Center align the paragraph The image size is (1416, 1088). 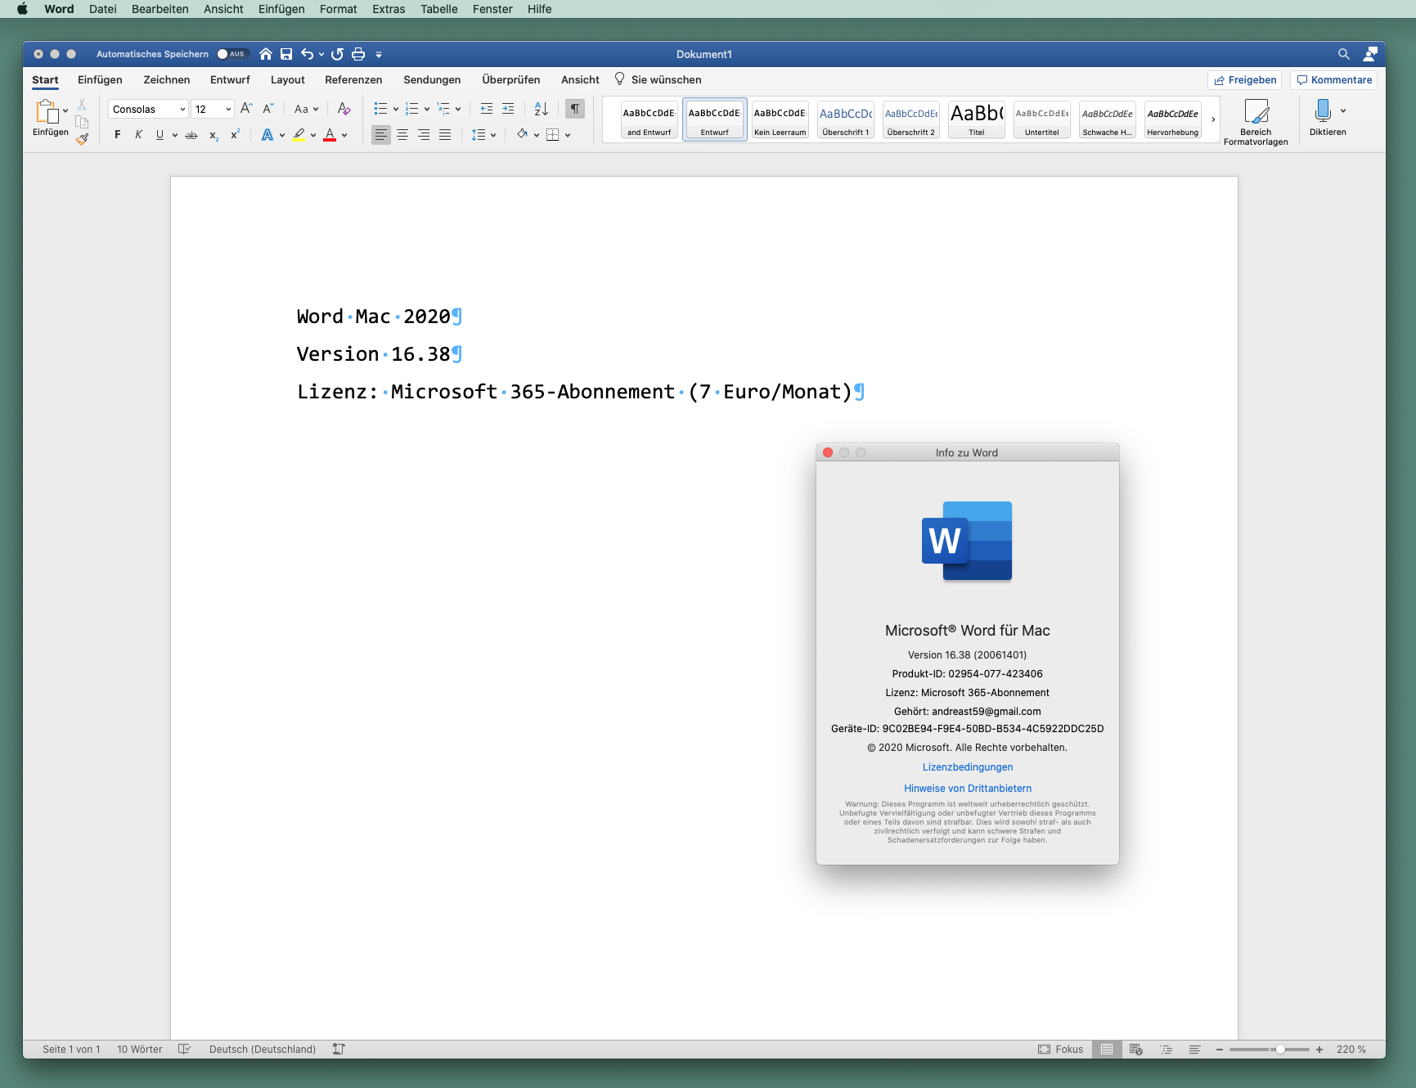point(402,135)
